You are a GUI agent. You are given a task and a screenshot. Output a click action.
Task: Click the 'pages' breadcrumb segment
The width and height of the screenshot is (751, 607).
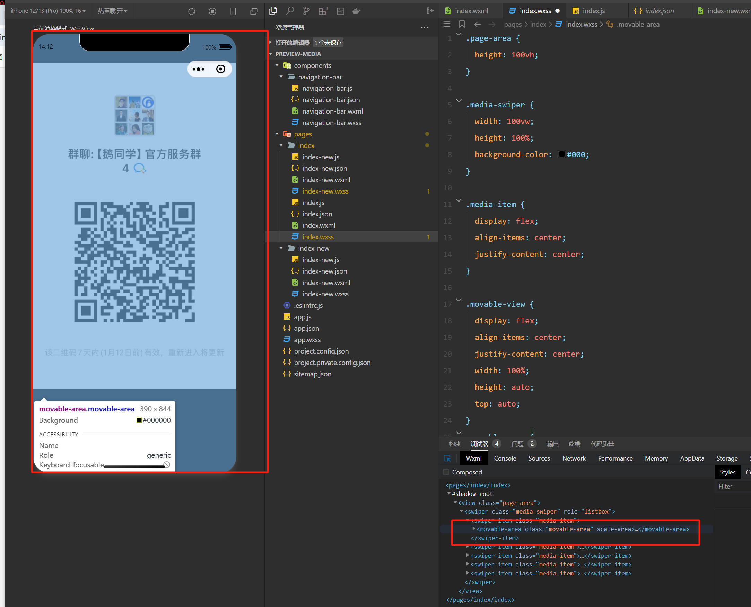(513, 24)
